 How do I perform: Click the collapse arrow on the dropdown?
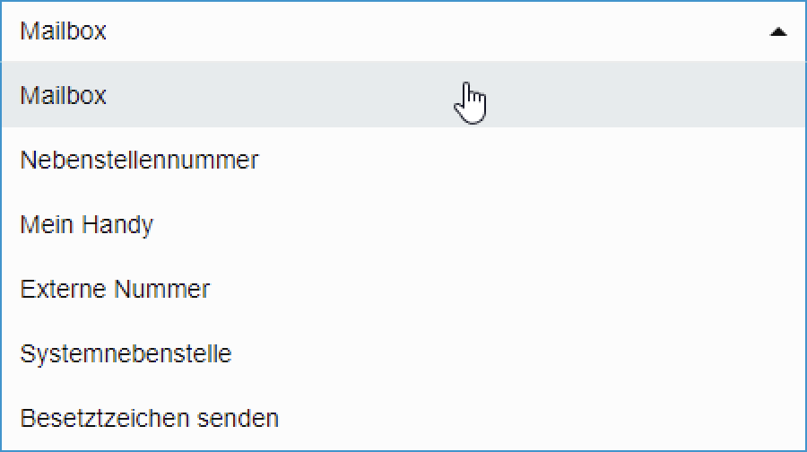pyautogui.click(x=777, y=31)
